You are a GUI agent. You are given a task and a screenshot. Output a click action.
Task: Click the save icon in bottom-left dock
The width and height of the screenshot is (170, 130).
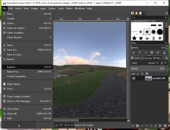[19, 126]
